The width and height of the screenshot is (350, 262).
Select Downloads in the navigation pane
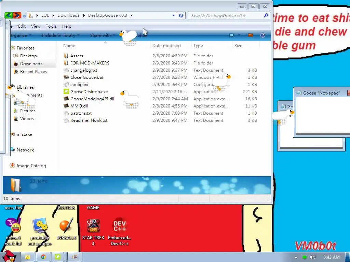(31, 63)
